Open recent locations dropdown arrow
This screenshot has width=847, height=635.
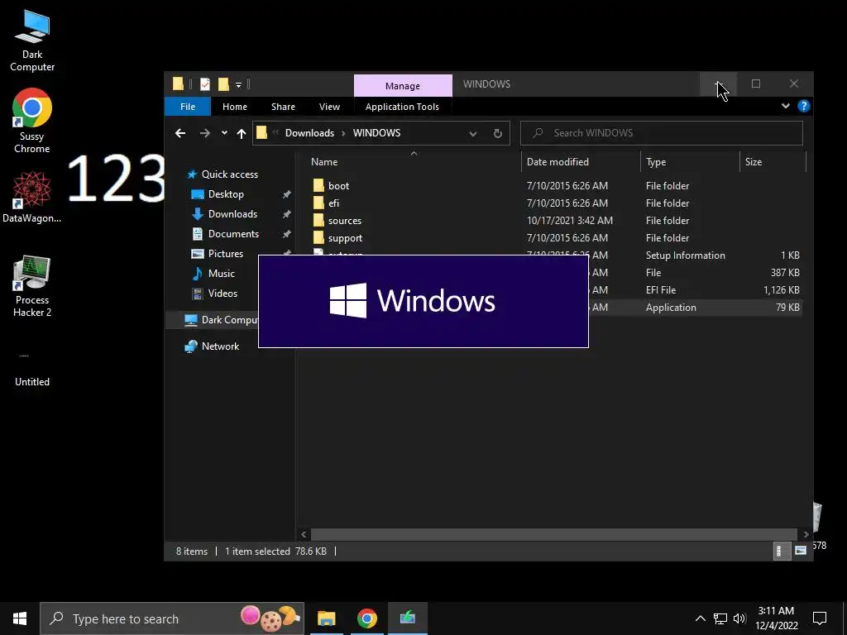[224, 133]
